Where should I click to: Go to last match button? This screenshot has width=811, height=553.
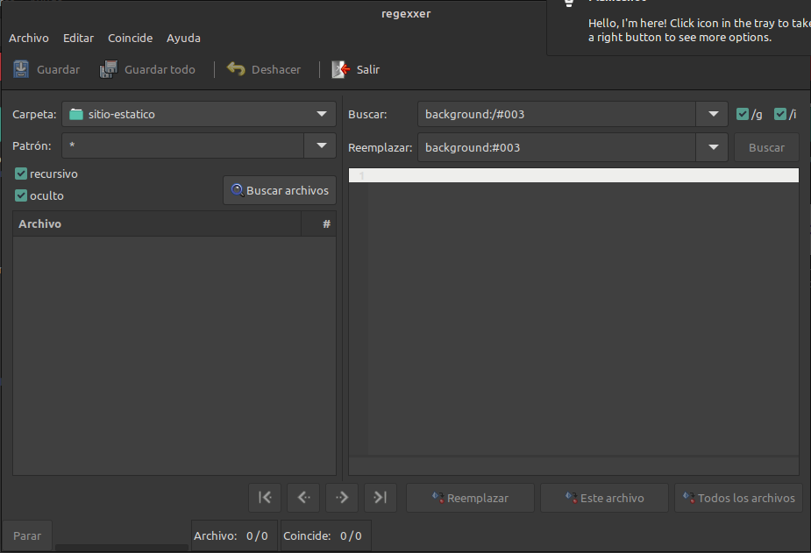click(381, 498)
